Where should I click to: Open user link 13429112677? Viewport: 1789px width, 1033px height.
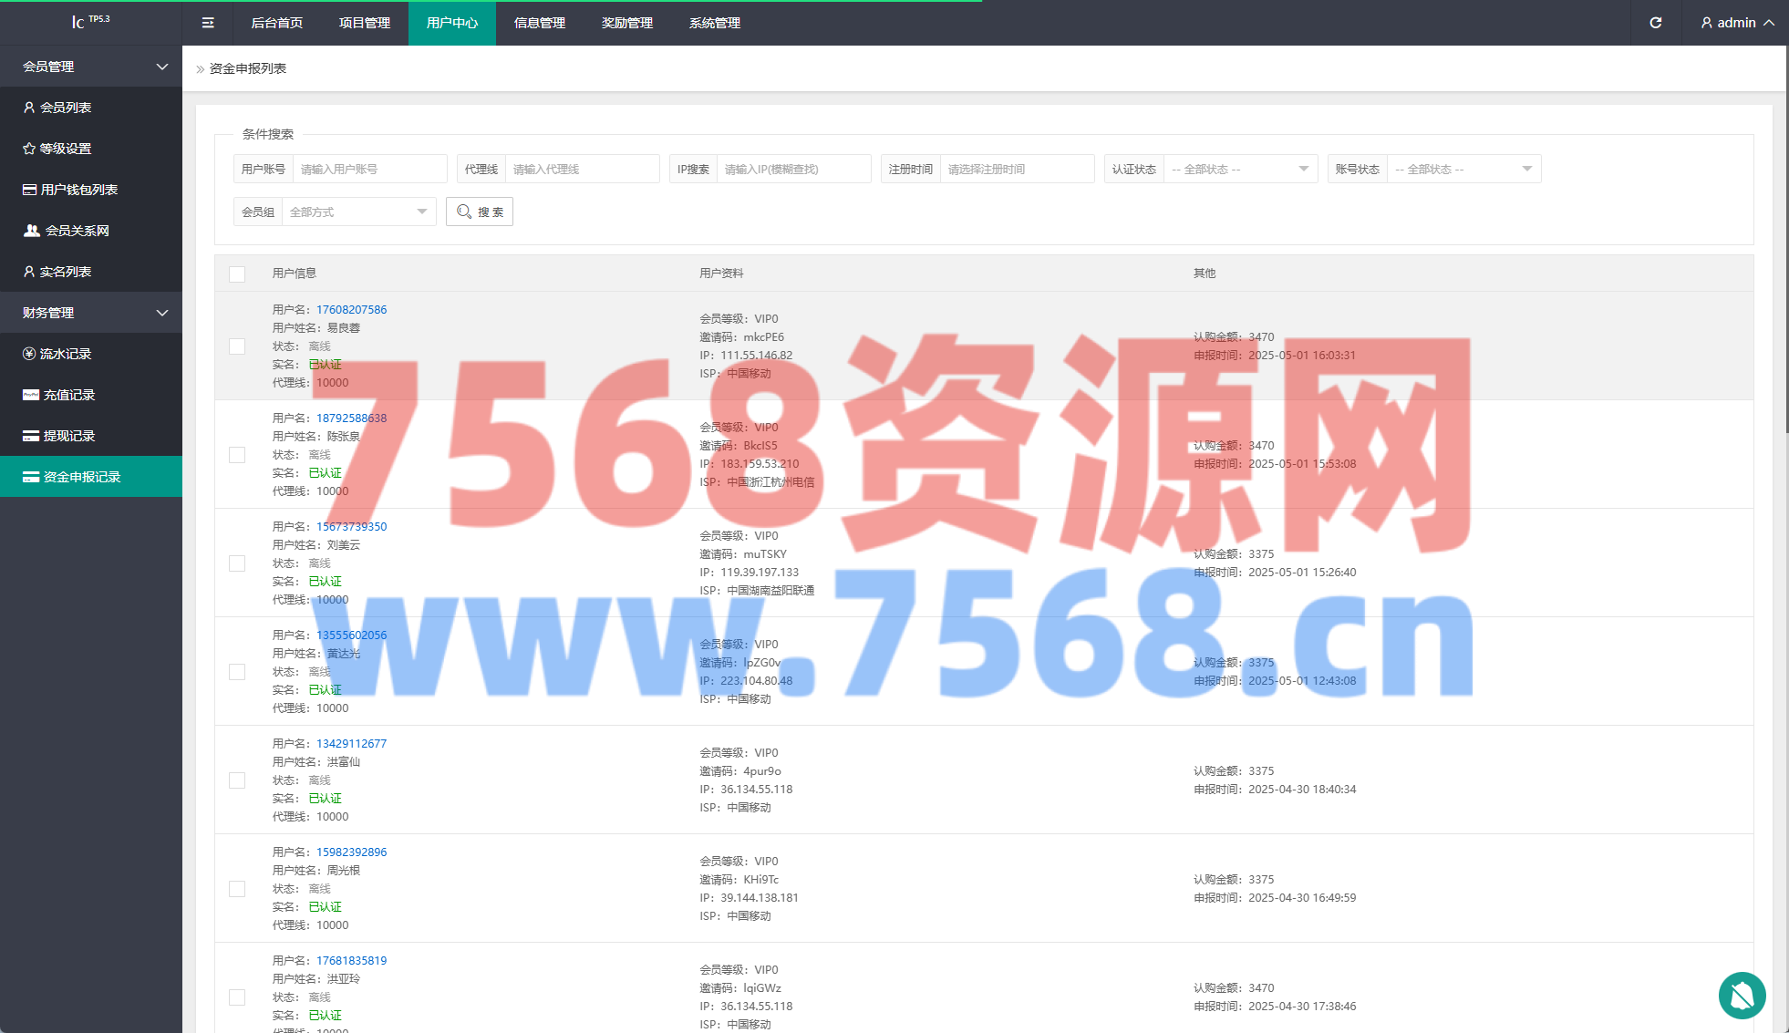click(351, 744)
